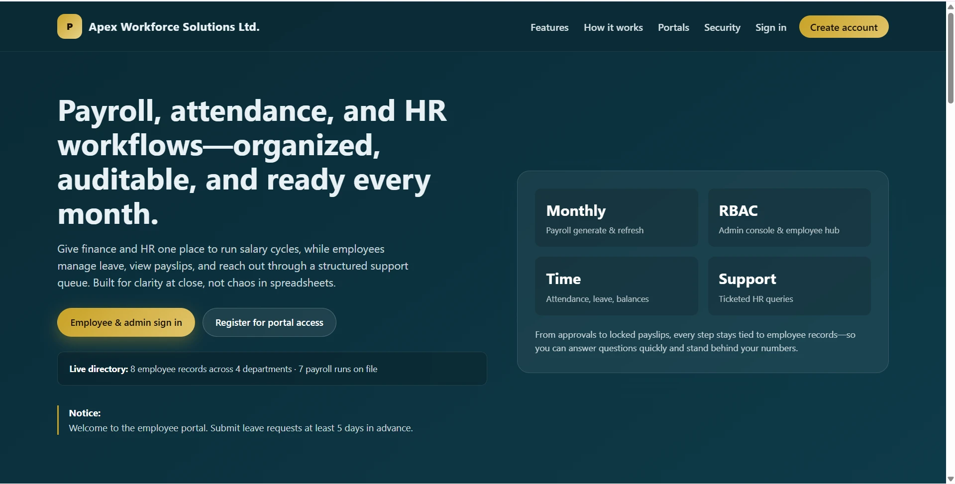Click the scrollbar up arrow

(951, 6)
